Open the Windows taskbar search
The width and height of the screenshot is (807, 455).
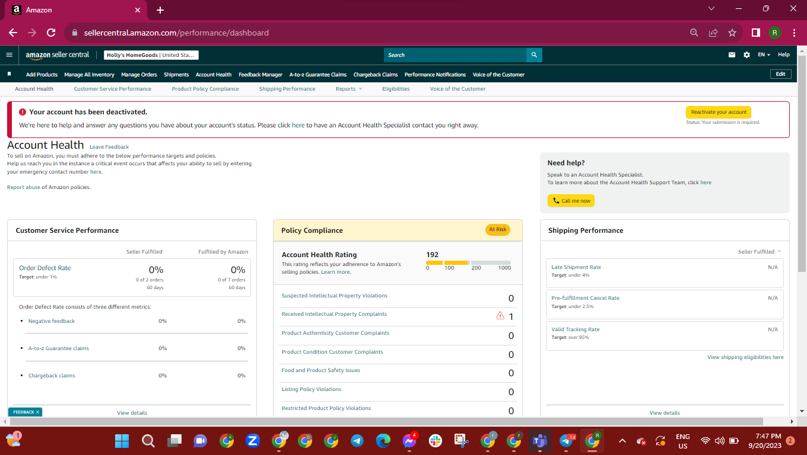click(148, 441)
